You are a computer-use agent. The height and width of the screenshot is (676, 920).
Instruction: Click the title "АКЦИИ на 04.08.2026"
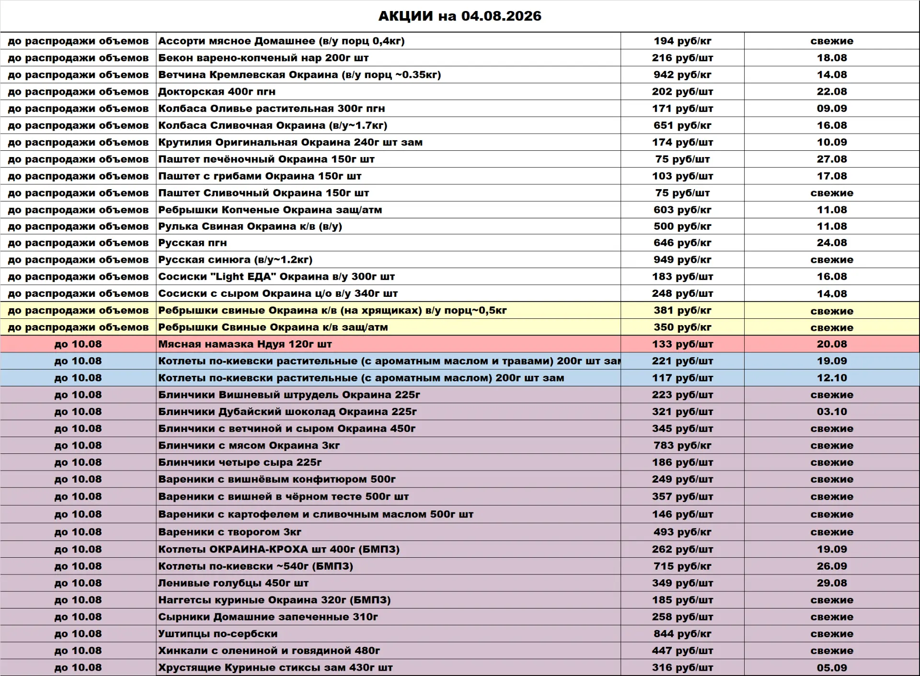coord(460,16)
